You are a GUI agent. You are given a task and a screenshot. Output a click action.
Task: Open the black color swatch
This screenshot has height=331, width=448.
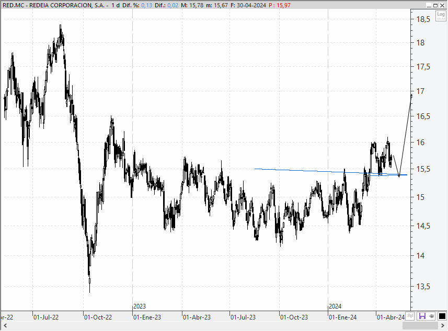pyautogui.click(x=442, y=316)
